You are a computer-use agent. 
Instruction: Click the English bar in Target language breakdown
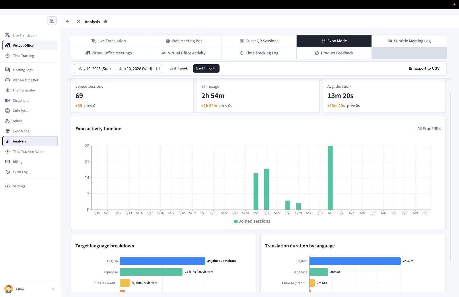(x=162, y=261)
